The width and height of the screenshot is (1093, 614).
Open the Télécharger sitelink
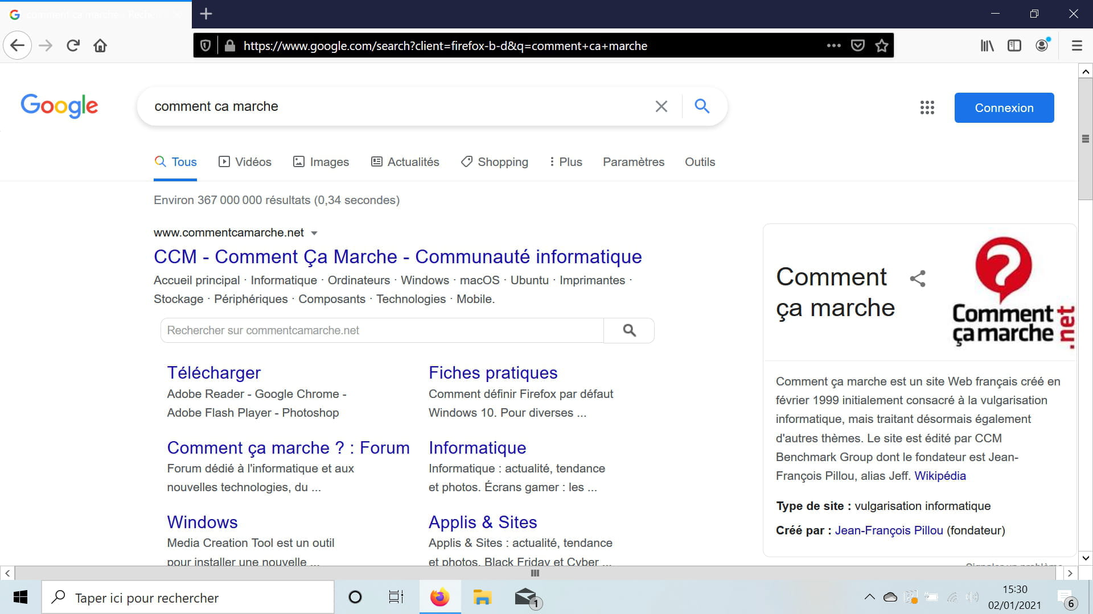coord(213,372)
